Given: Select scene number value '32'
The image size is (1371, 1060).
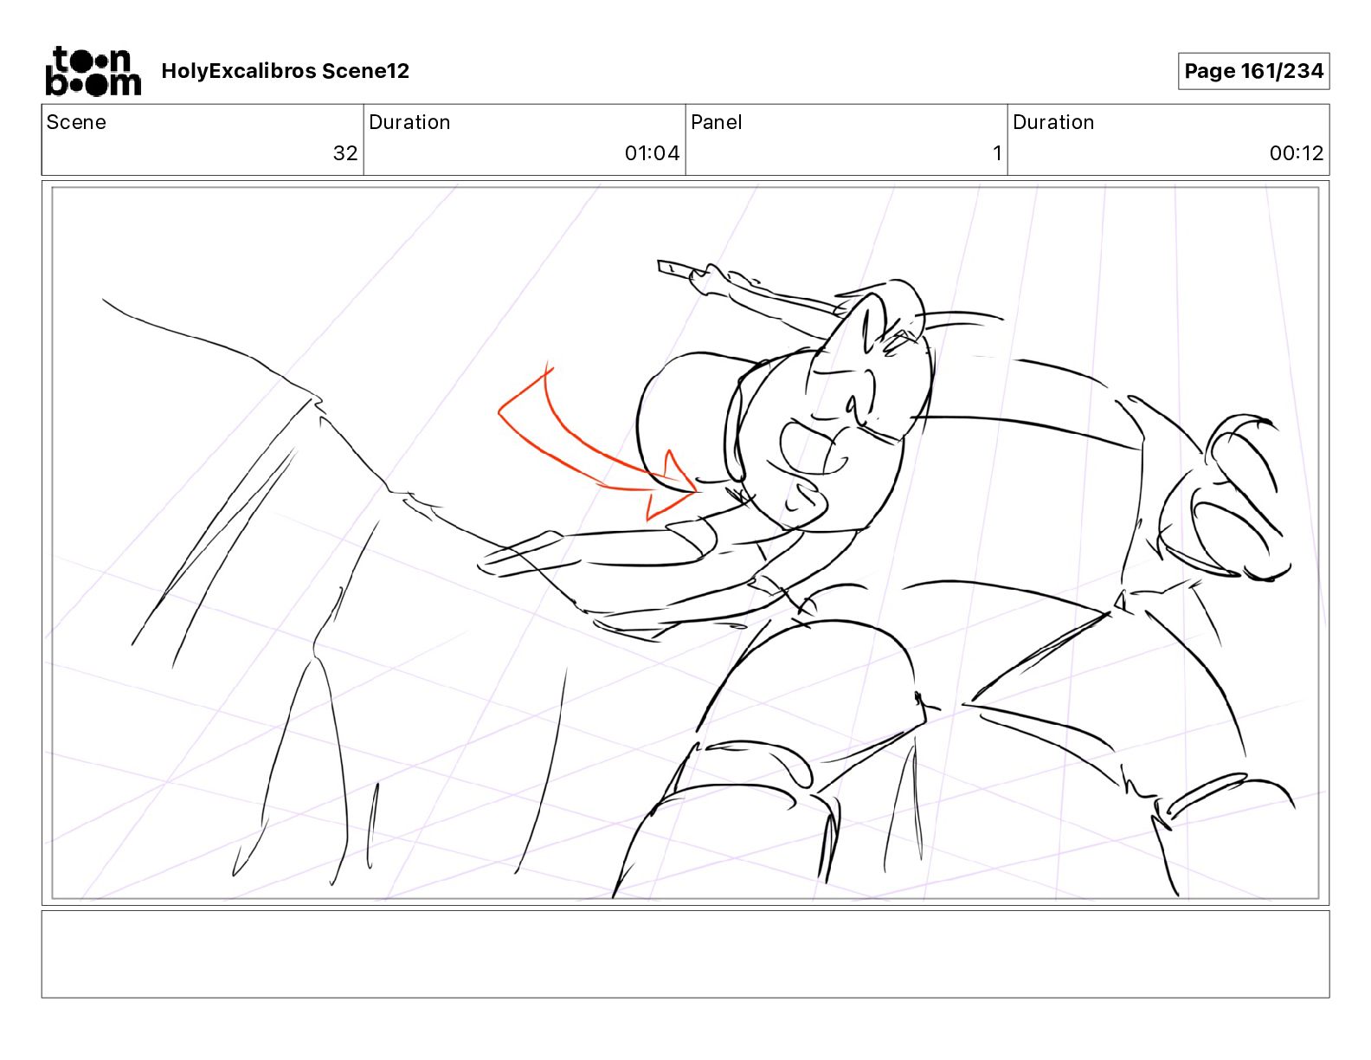Looking at the screenshot, I should point(345,153).
